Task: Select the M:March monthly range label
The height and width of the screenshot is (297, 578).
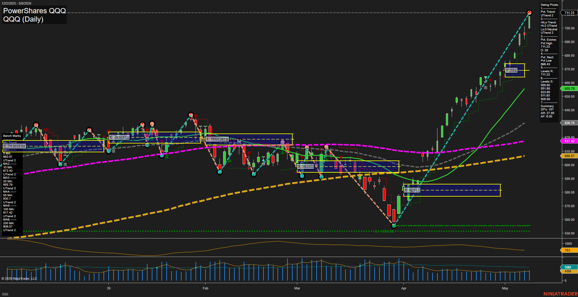Action: click(x=305, y=166)
